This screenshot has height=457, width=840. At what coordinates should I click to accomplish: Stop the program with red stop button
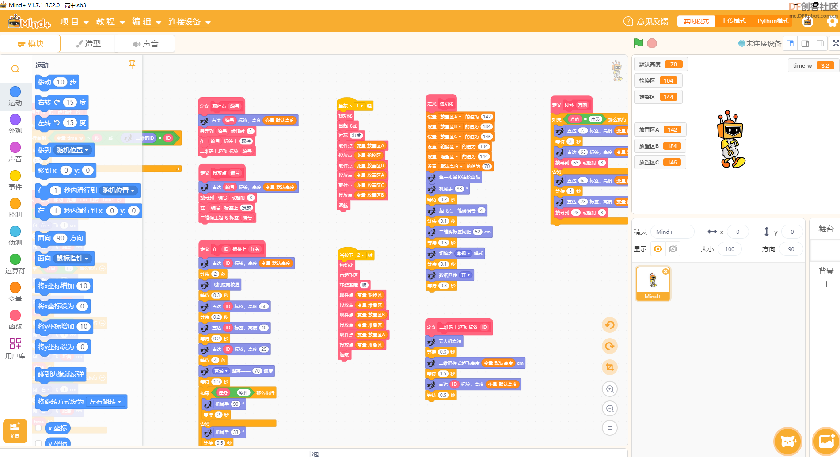point(652,43)
